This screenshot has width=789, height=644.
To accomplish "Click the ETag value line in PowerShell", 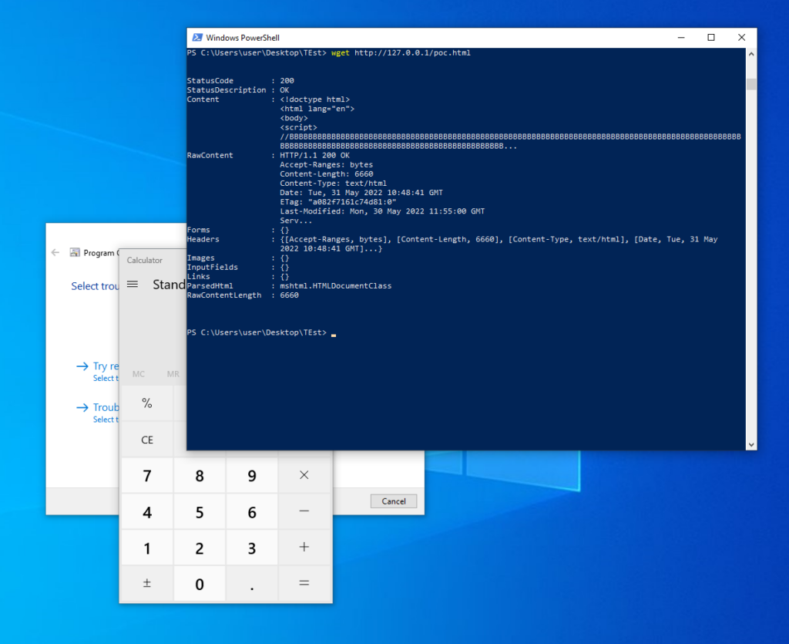I will tap(338, 202).
